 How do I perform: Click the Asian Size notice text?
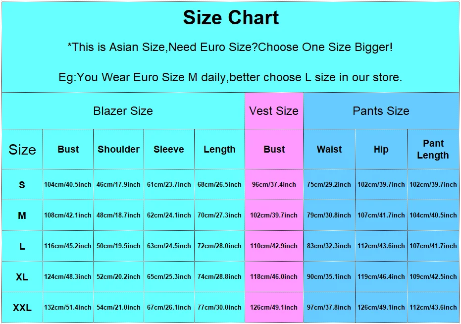tap(230, 48)
